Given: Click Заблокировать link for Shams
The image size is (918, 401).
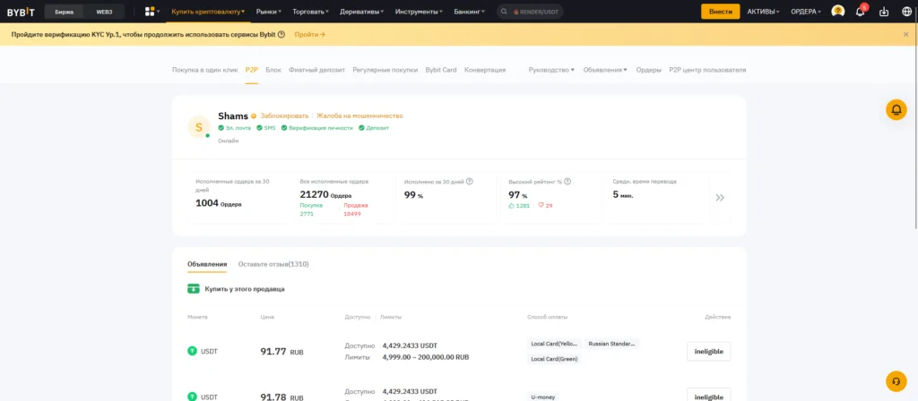Looking at the screenshot, I should click(x=284, y=115).
